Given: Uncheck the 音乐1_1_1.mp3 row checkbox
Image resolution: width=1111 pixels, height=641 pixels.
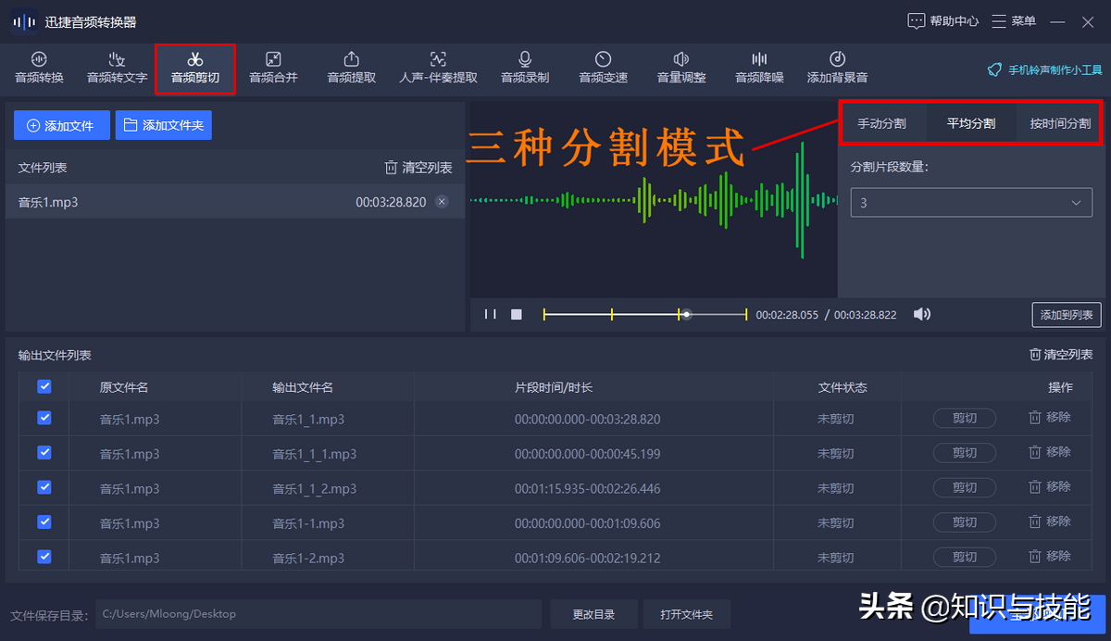Looking at the screenshot, I should tap(44, 453).
